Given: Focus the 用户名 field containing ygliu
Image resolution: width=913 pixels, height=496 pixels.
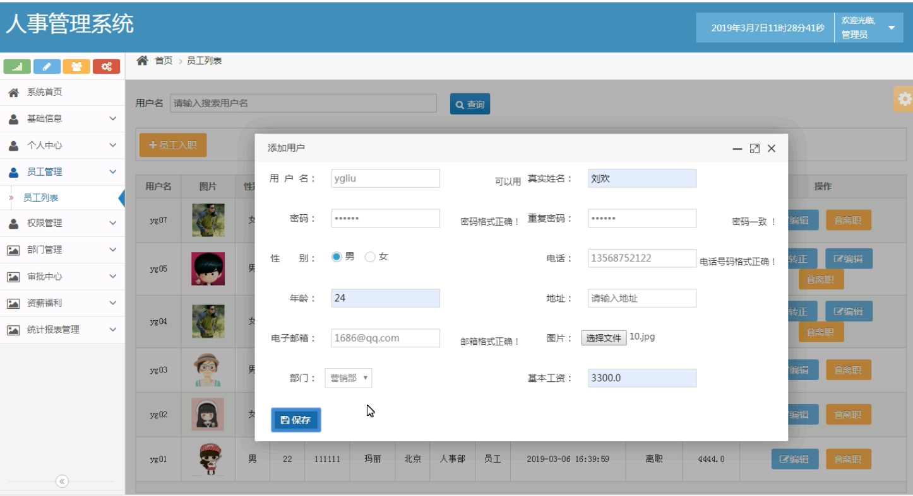Looking at the screenshot, I should point(385,178).
